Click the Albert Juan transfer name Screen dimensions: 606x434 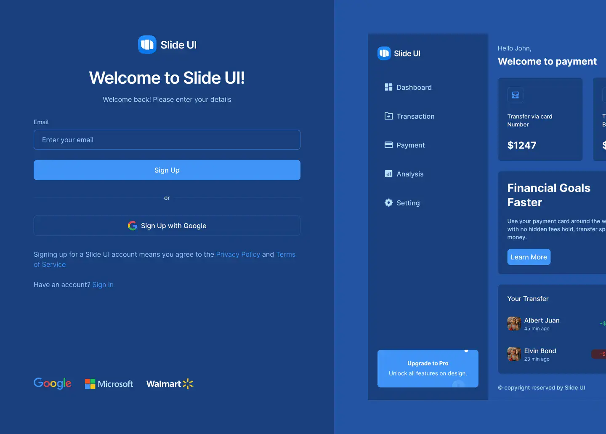tap(542, 320)
